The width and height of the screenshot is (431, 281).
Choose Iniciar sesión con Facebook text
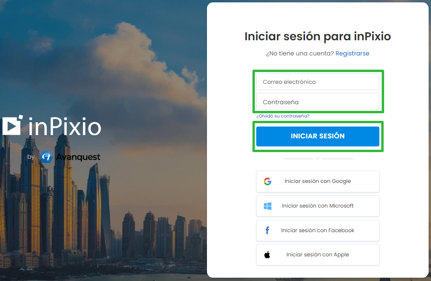pyautogui.click(x=317, y=230)
